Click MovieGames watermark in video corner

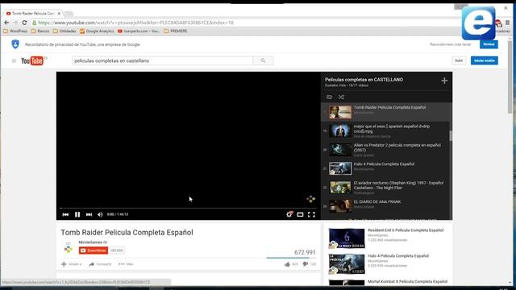[x=310, y=199]
